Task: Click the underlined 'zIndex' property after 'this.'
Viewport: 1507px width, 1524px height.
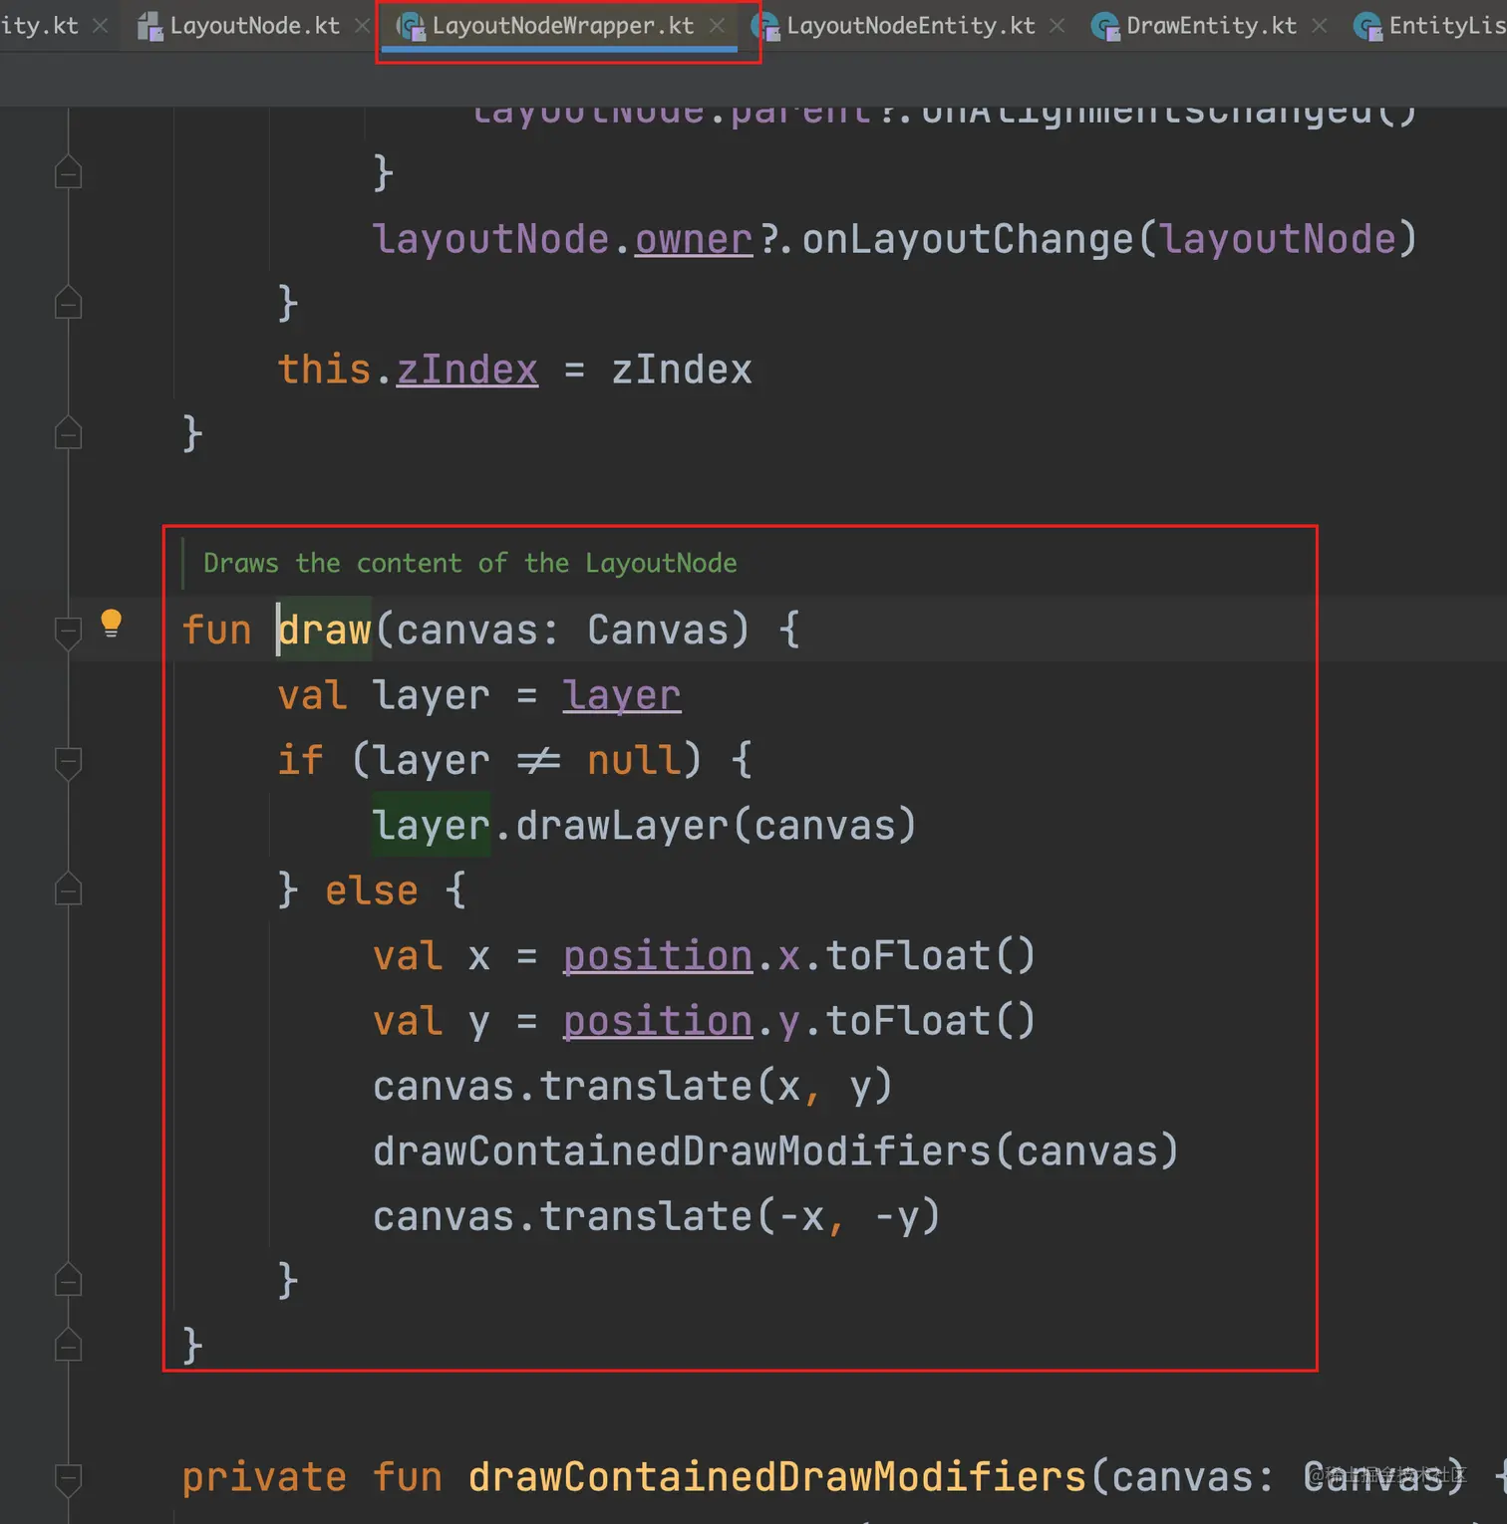Action: click(x=467, y=370)
